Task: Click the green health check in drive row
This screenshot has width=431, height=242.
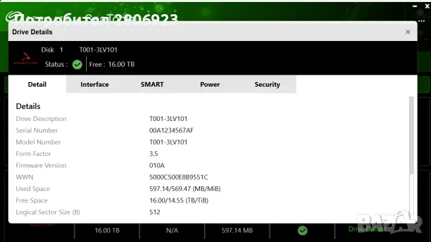Action: [x=302, y=231]
